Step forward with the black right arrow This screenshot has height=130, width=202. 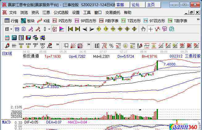pyautogui.click(x=92, y=29)
